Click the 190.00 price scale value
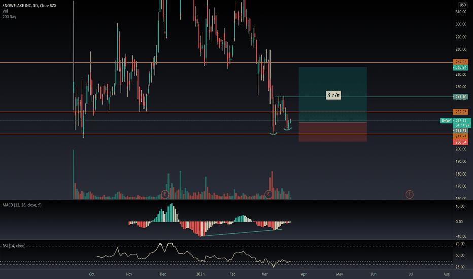473x279 pixels. click(x=461, y=161)
